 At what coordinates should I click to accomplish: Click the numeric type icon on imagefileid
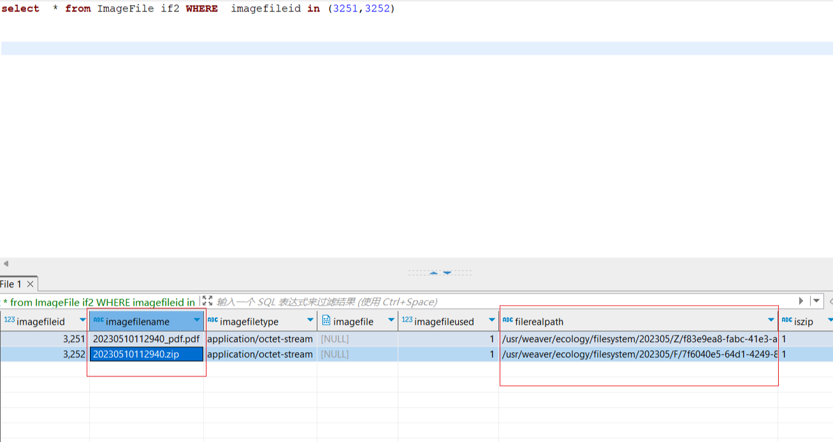9,320
